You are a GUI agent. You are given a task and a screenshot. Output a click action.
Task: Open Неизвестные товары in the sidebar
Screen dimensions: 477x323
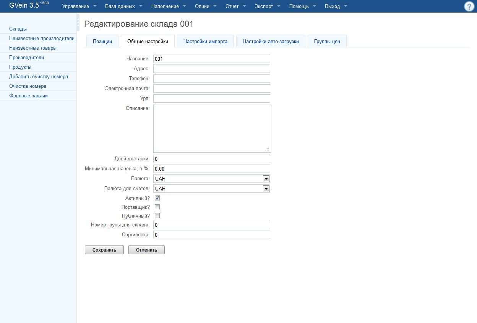coord(33,48)
